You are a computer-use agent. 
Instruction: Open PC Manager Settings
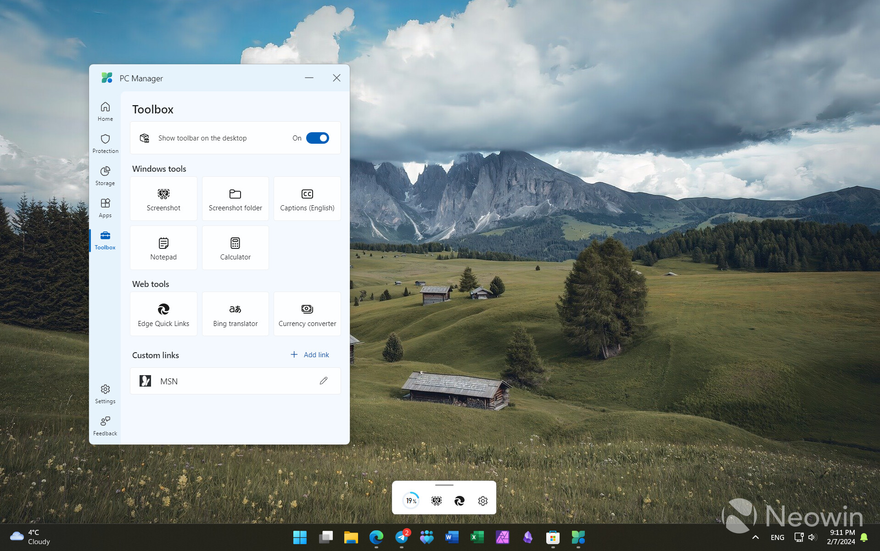(105, 394)
